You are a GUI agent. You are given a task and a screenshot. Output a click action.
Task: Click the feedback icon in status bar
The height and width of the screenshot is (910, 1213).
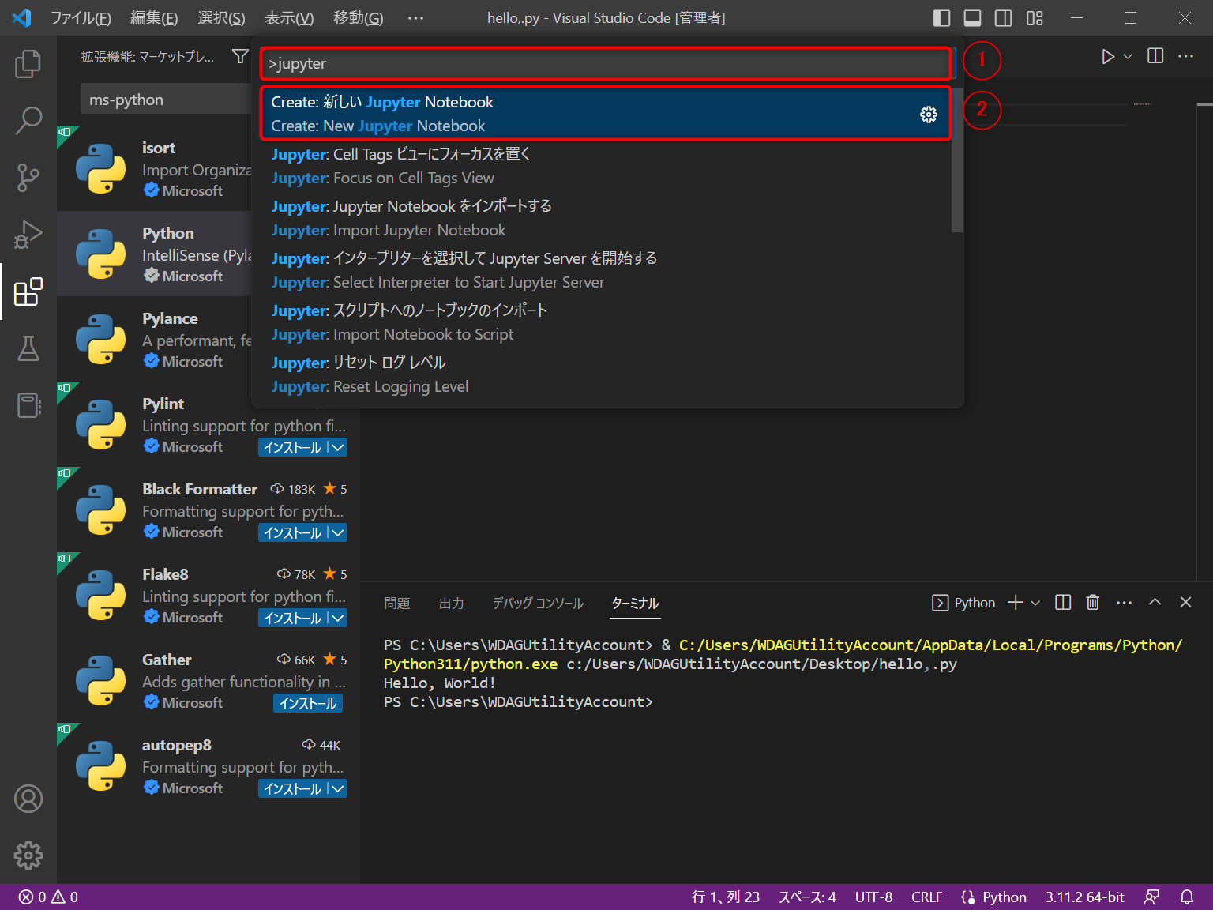click(x=1152, y=897)
